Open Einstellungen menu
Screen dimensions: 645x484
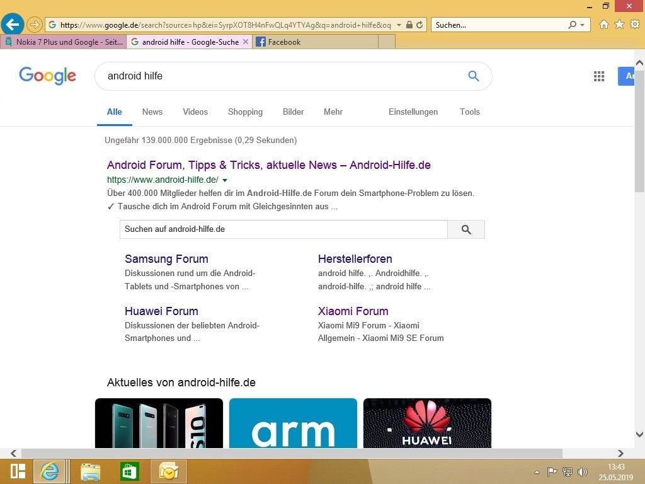(413, 112)
